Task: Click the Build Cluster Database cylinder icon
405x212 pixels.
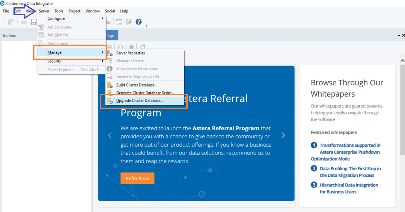Action: point(110,85)
